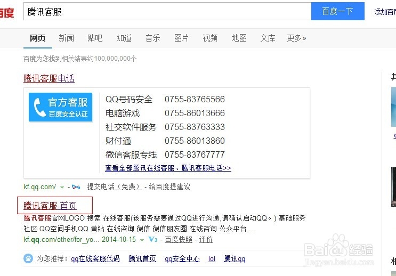Click the search box containing 腾讯客服
Screen dimensions: 396x276
(x=167, y=11)
